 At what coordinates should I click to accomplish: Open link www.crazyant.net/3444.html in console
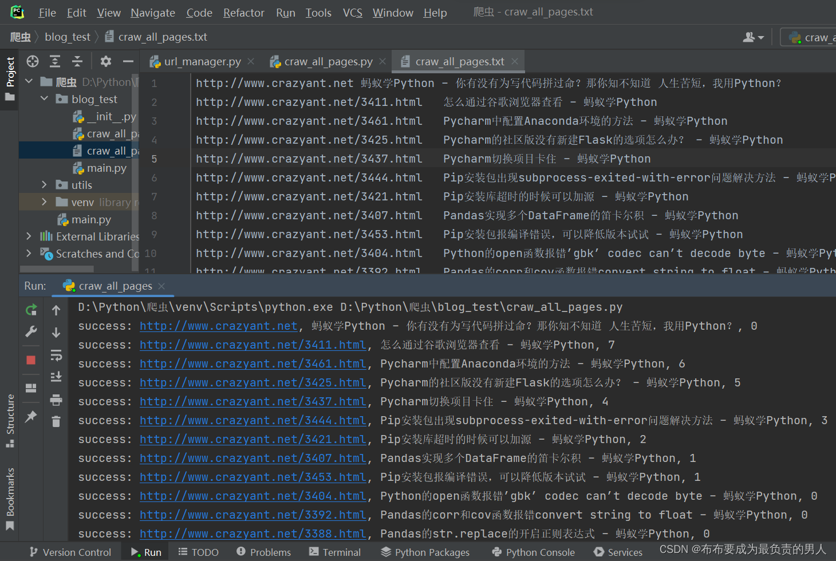[x=253, y=420]
